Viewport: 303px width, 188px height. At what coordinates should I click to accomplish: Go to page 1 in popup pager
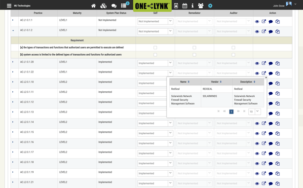tap(231, 112)
